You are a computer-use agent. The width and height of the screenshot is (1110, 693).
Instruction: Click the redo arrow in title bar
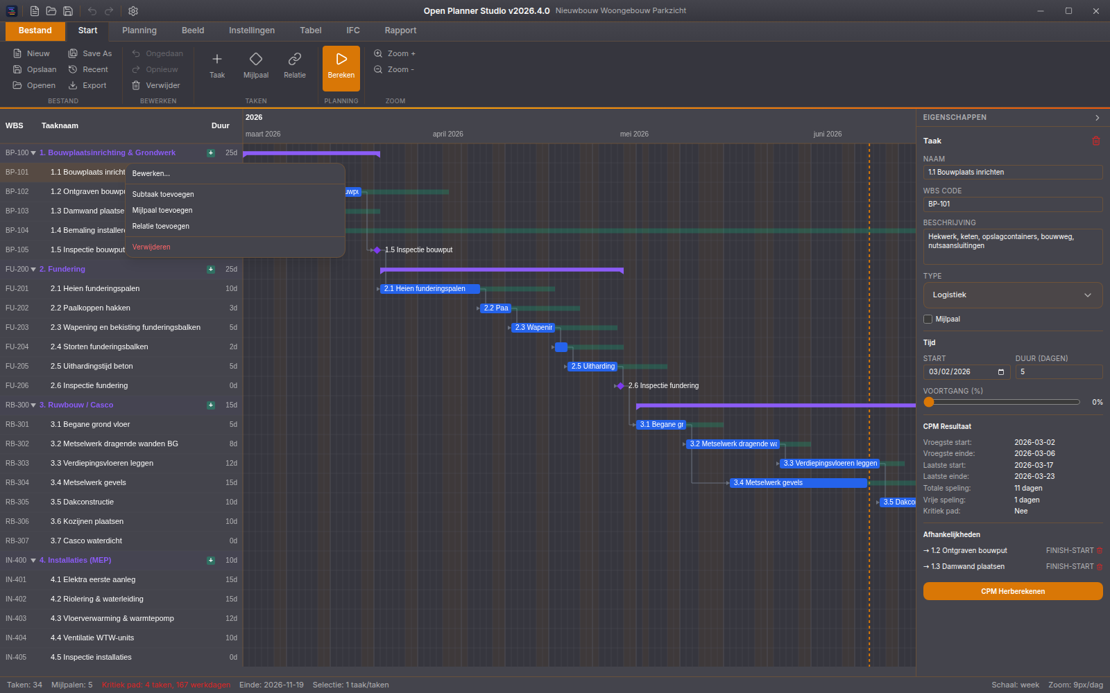[109, 11]
